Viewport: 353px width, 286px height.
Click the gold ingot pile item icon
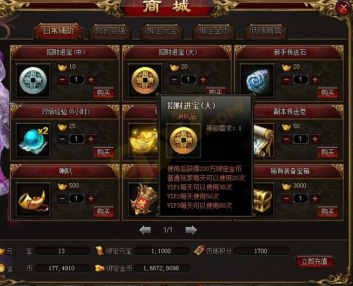[x=143, y=139]
